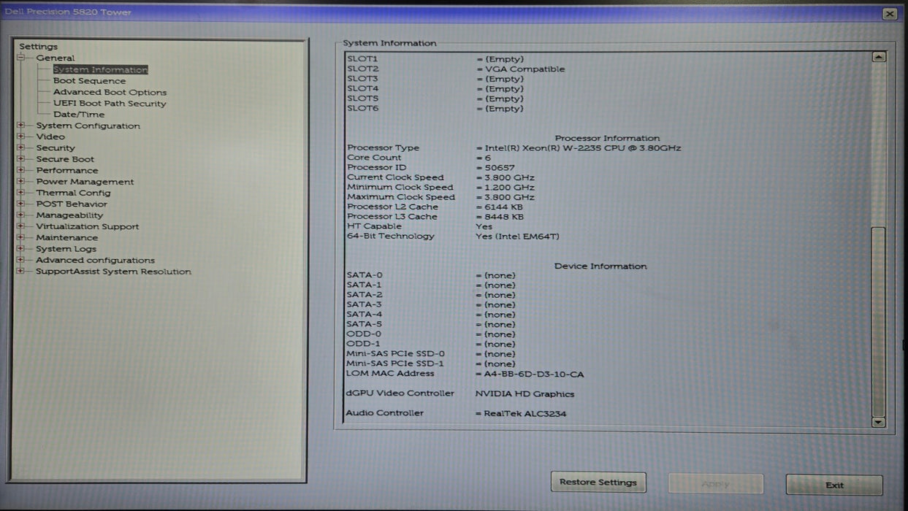Select the General category label
Image resolution: width=908 pixels, height=511 pixels.
coord(56,58)
